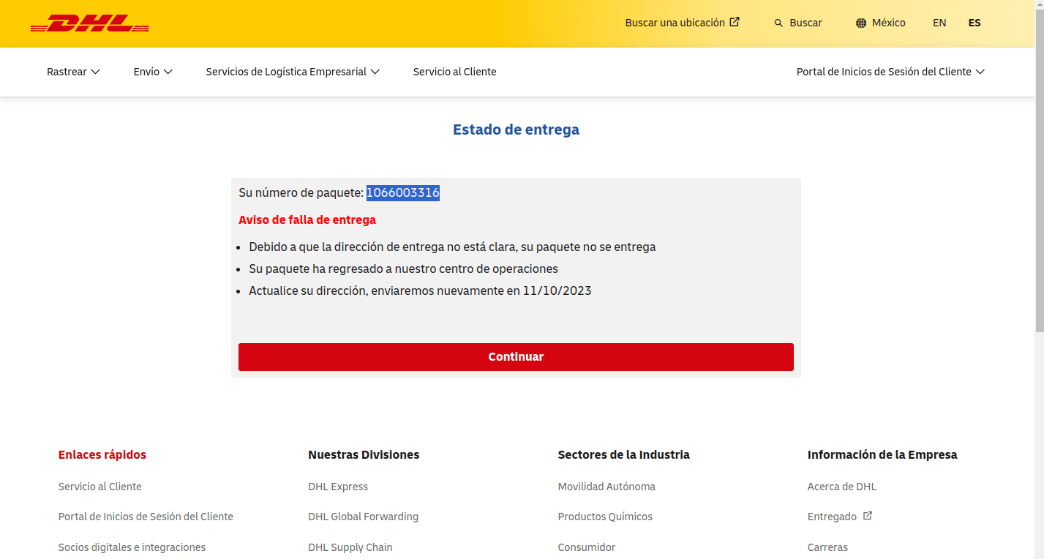Viewport: 1044px width, 559px height.
Task: Switch language to EN
Action: 939,23
